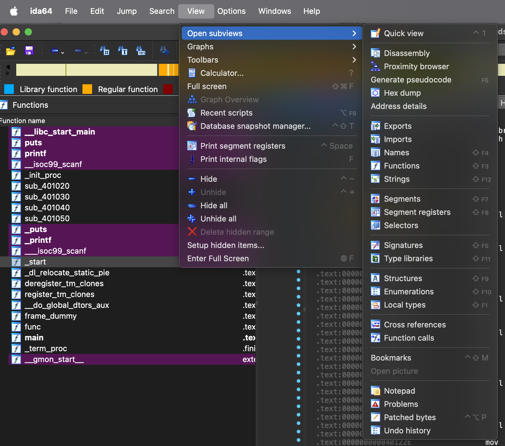505x446 pixels.
Task: Open Calculator from the View menu
Action: tap(272, 73)
